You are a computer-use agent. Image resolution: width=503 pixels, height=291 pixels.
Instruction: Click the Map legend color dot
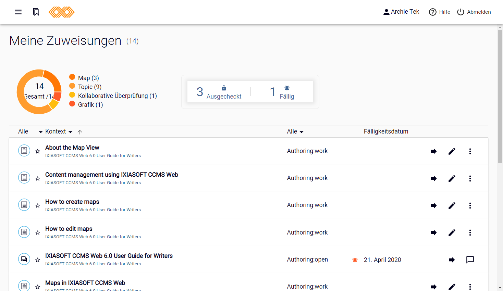(72, 77)
